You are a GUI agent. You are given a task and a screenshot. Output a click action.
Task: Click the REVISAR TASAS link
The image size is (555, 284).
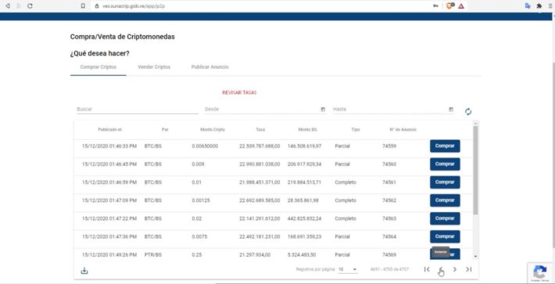tap(239, 93)
